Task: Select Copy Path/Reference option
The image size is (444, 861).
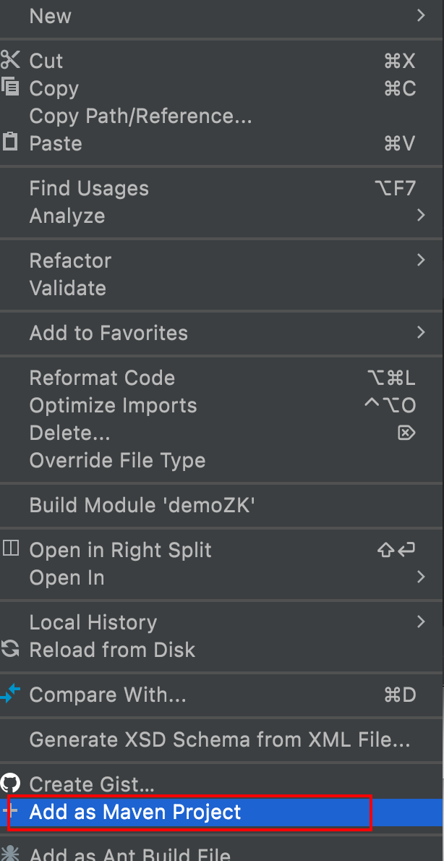Action: click(x=140, y=116)
